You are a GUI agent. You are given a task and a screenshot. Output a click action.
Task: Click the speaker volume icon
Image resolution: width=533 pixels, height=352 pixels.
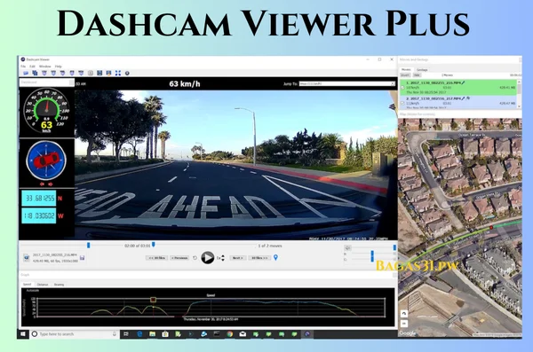[x=347, y=247]
